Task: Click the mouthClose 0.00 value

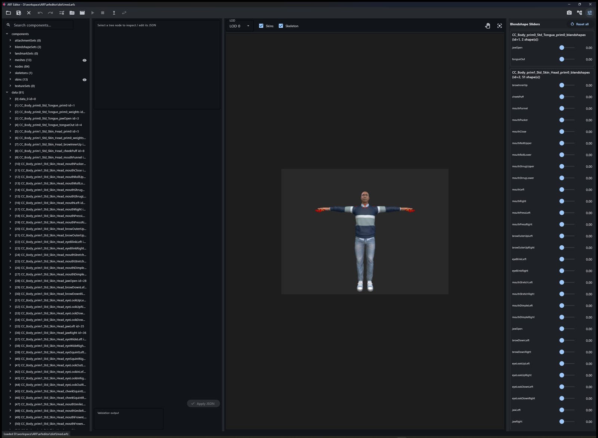Action: 589,132
